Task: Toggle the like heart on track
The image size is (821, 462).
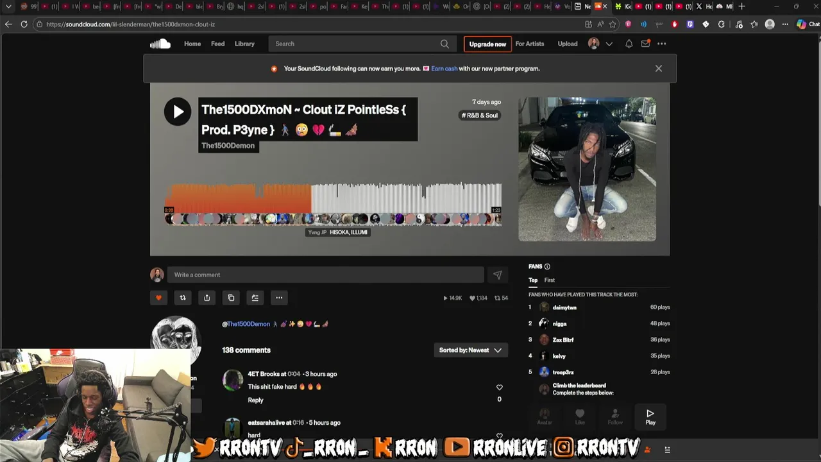Action: point(158,298)
